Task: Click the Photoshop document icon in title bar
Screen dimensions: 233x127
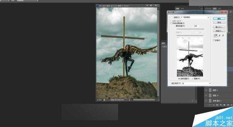Action: pos(98,6)
